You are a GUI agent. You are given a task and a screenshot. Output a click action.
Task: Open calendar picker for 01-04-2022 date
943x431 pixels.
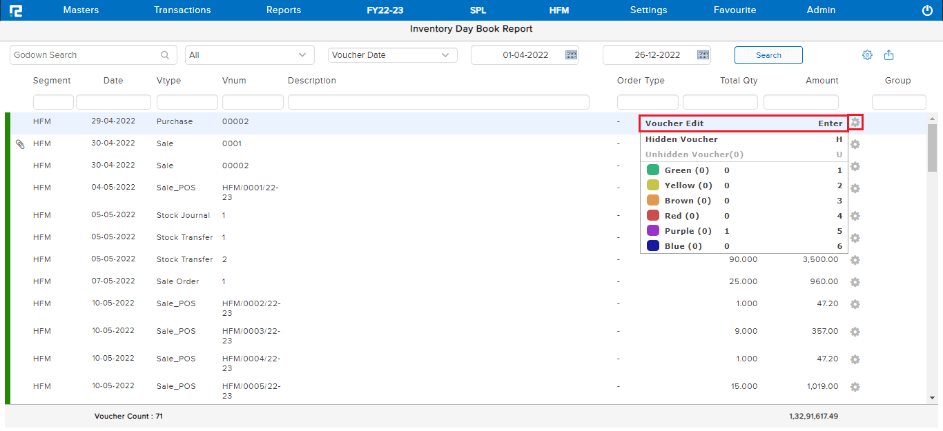[x=571, y=55]
